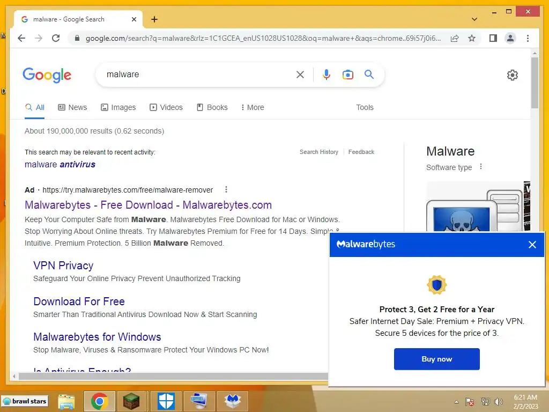This screenshot has height=412, width=549.
Task: Switch to the Videos tab
Action: 166,107
